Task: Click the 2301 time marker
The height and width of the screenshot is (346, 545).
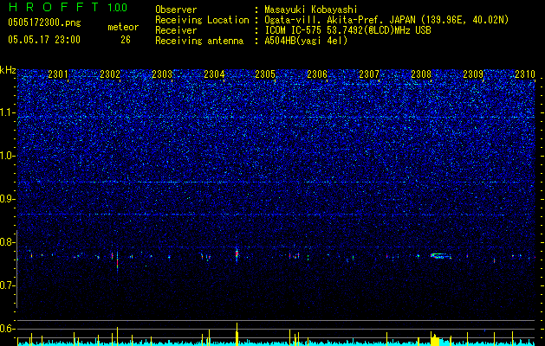Action: [58, 74]
